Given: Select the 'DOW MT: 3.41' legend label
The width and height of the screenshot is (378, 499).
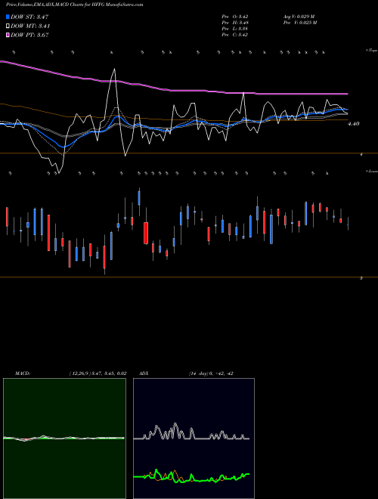Looking at the screenshot, I should tap(30, 26).
